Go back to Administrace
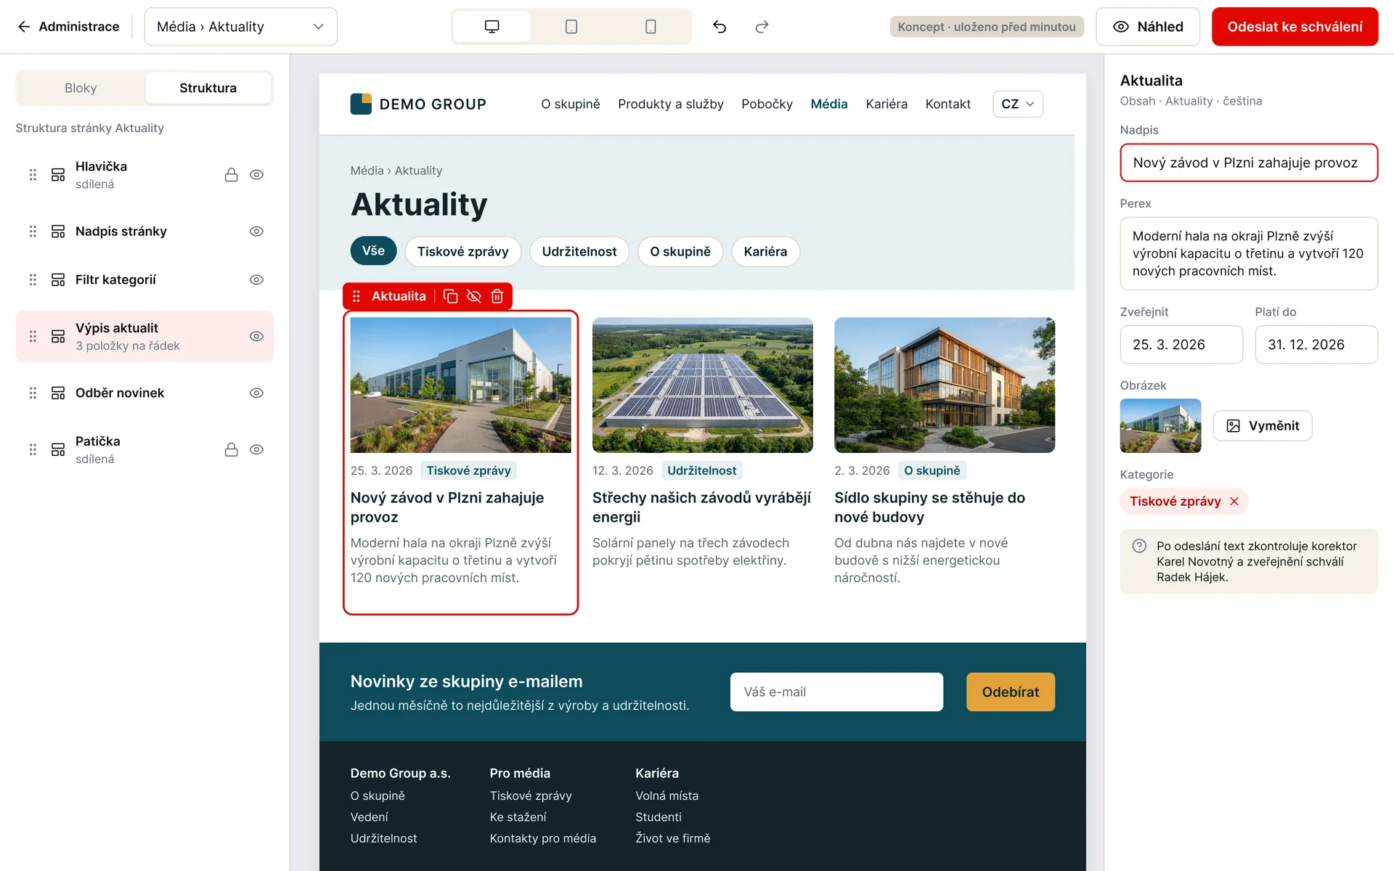The width and height of the screenshot is (1394, 871). point(68,27)
